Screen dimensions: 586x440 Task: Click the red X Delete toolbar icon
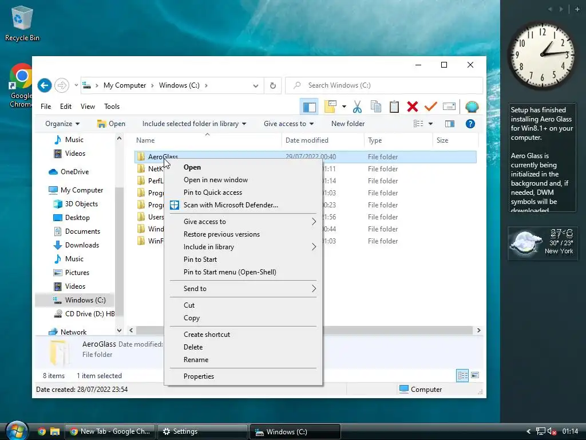[x=413, y=107]
